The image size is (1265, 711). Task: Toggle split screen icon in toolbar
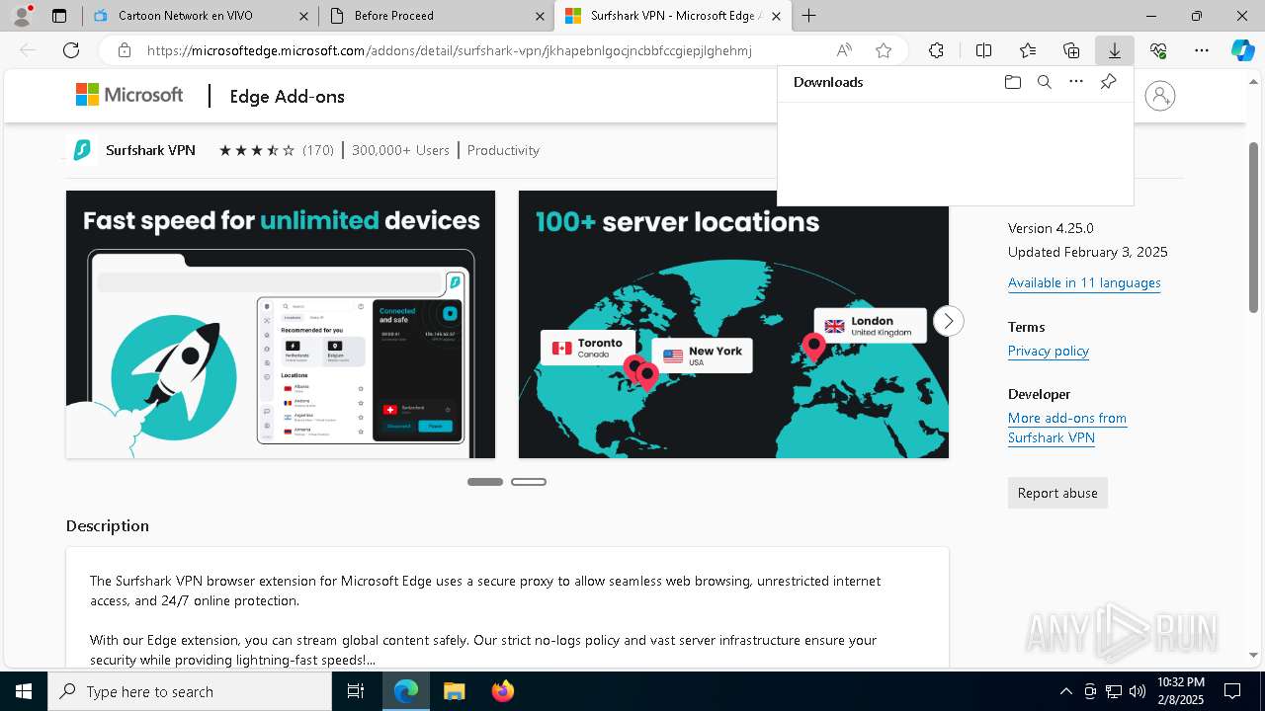coord(983,50)
